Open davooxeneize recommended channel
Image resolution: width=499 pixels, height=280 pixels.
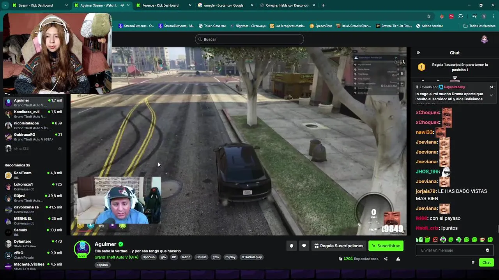click(33, 209)
